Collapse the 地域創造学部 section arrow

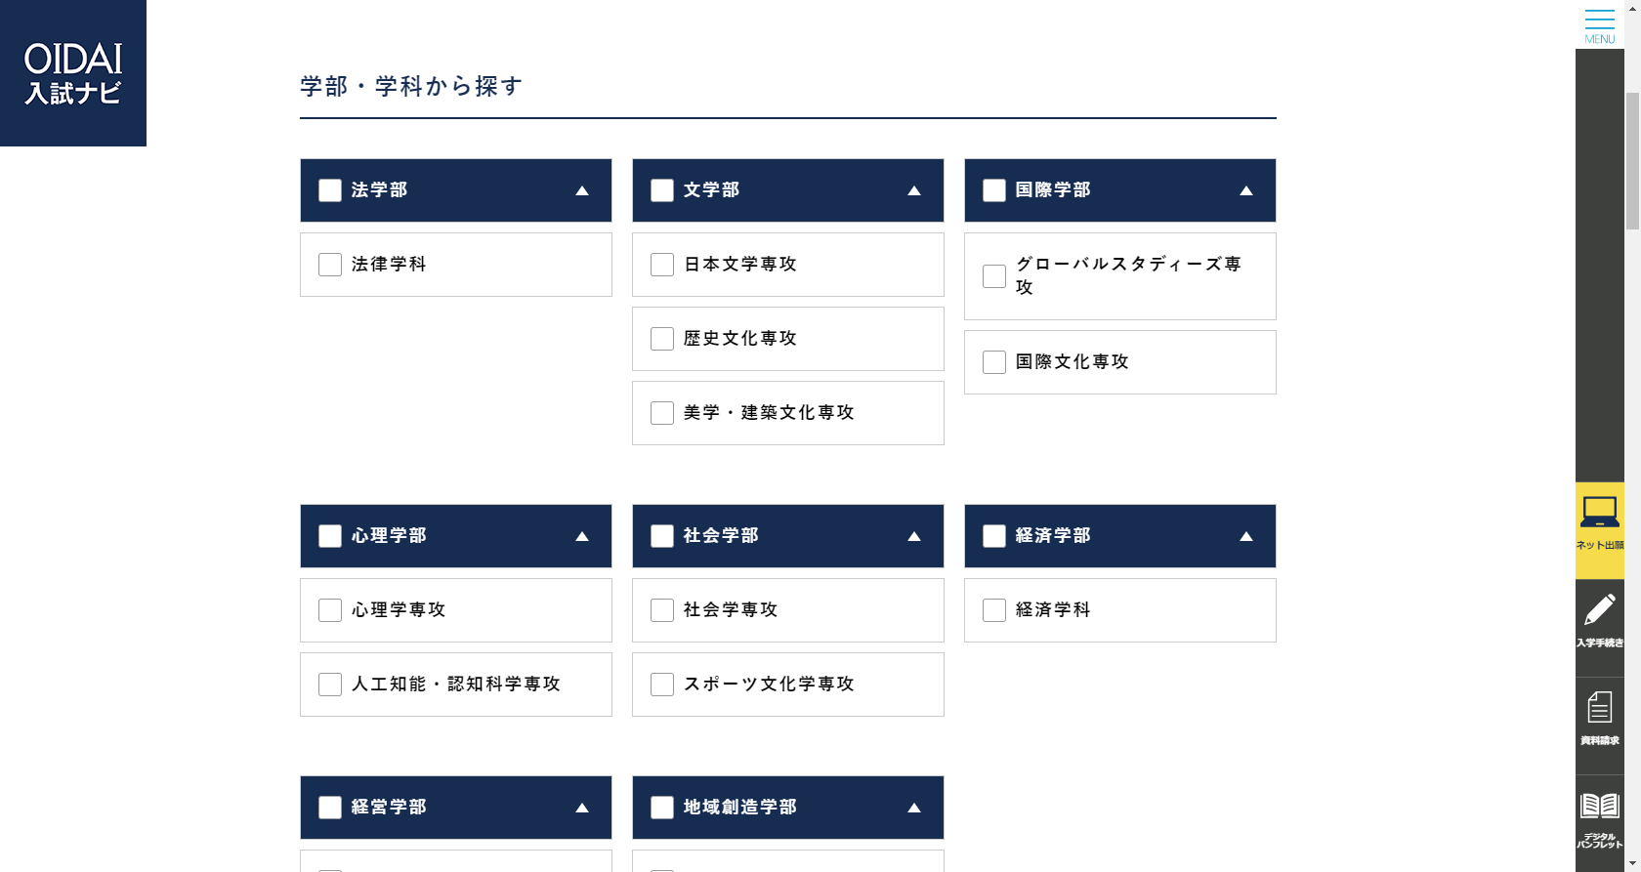914,808
